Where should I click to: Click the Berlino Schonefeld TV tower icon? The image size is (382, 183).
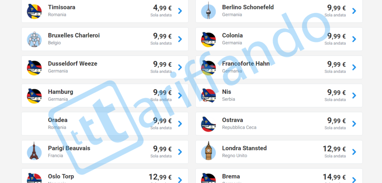click(209, 11)
